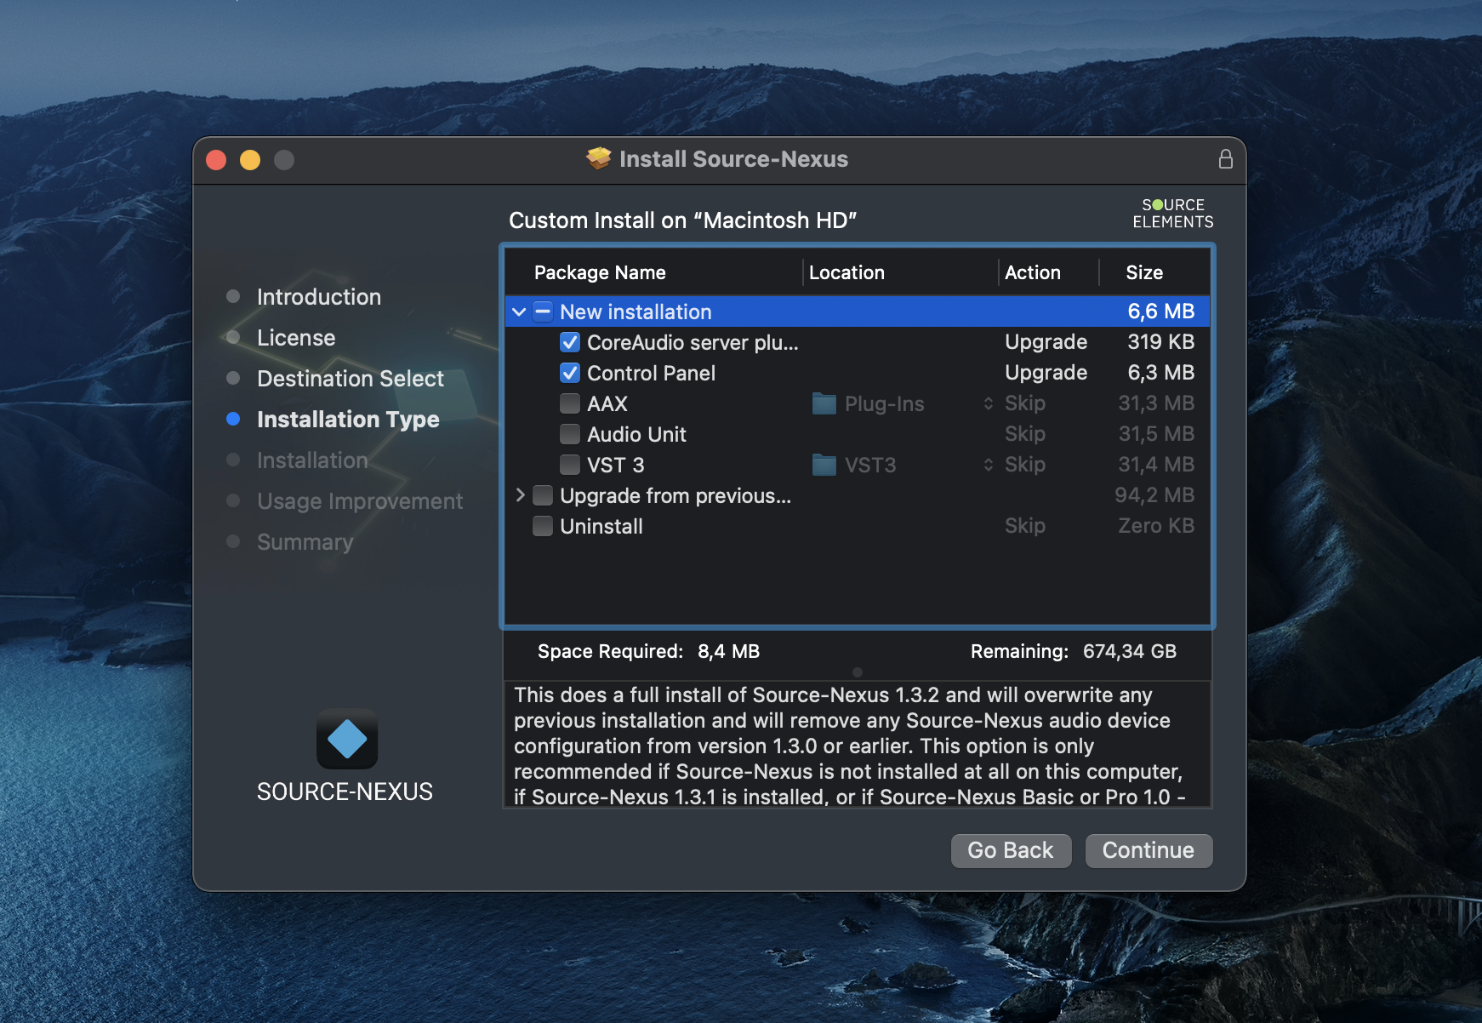Enable the Audio Unit checkbox

point(570,434)
